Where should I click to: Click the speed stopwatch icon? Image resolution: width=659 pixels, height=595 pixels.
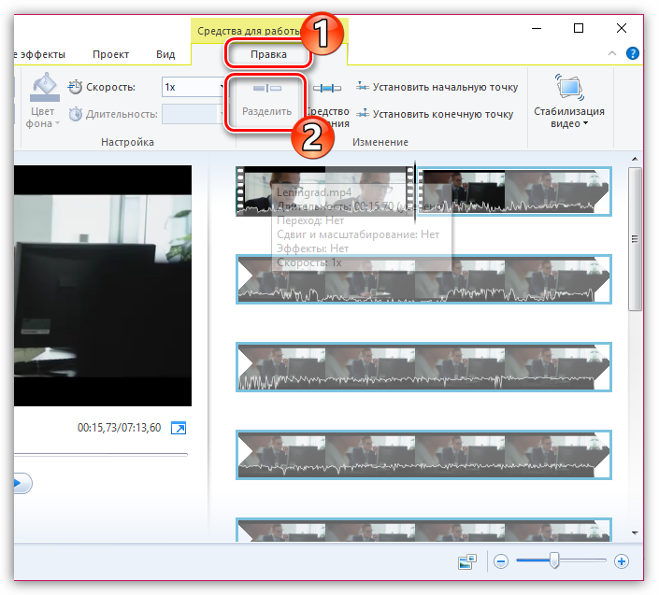(x=75, y=87)
